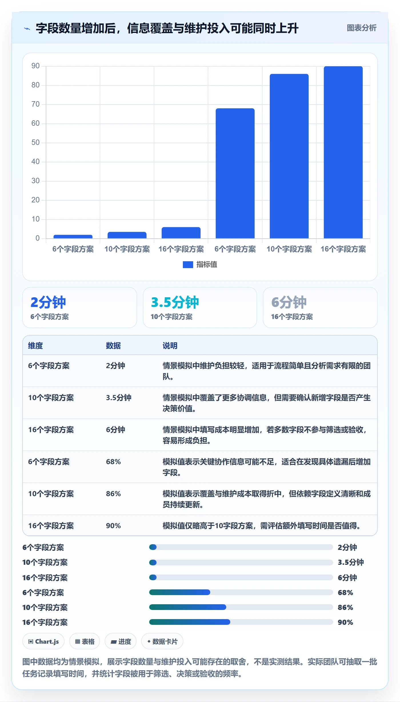This screenshot has height=702, width=400.
Task: Toggle the 指标值 legend color box
Action: pyautogui.click(x=188, y=265)
